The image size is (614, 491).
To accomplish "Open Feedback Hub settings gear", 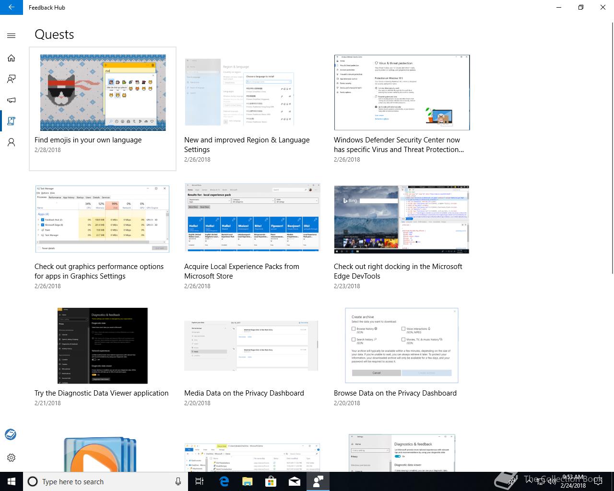I will tap(12, 457).
